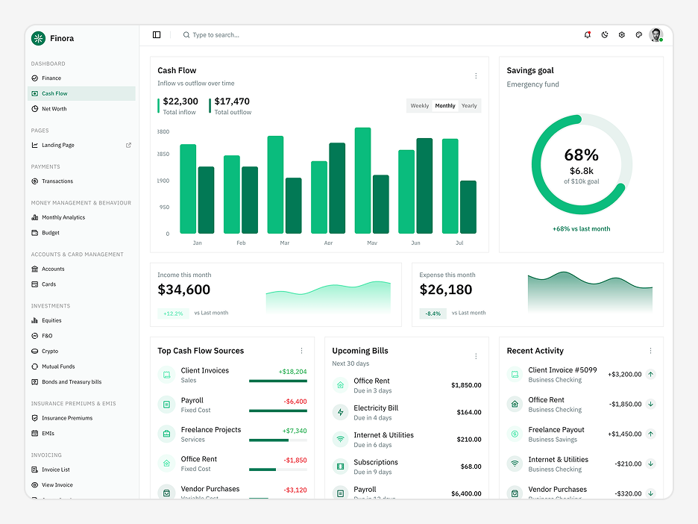698x524 pixels.
Task: Click the Freelance Payout activity row
Action: pos(582,434)
